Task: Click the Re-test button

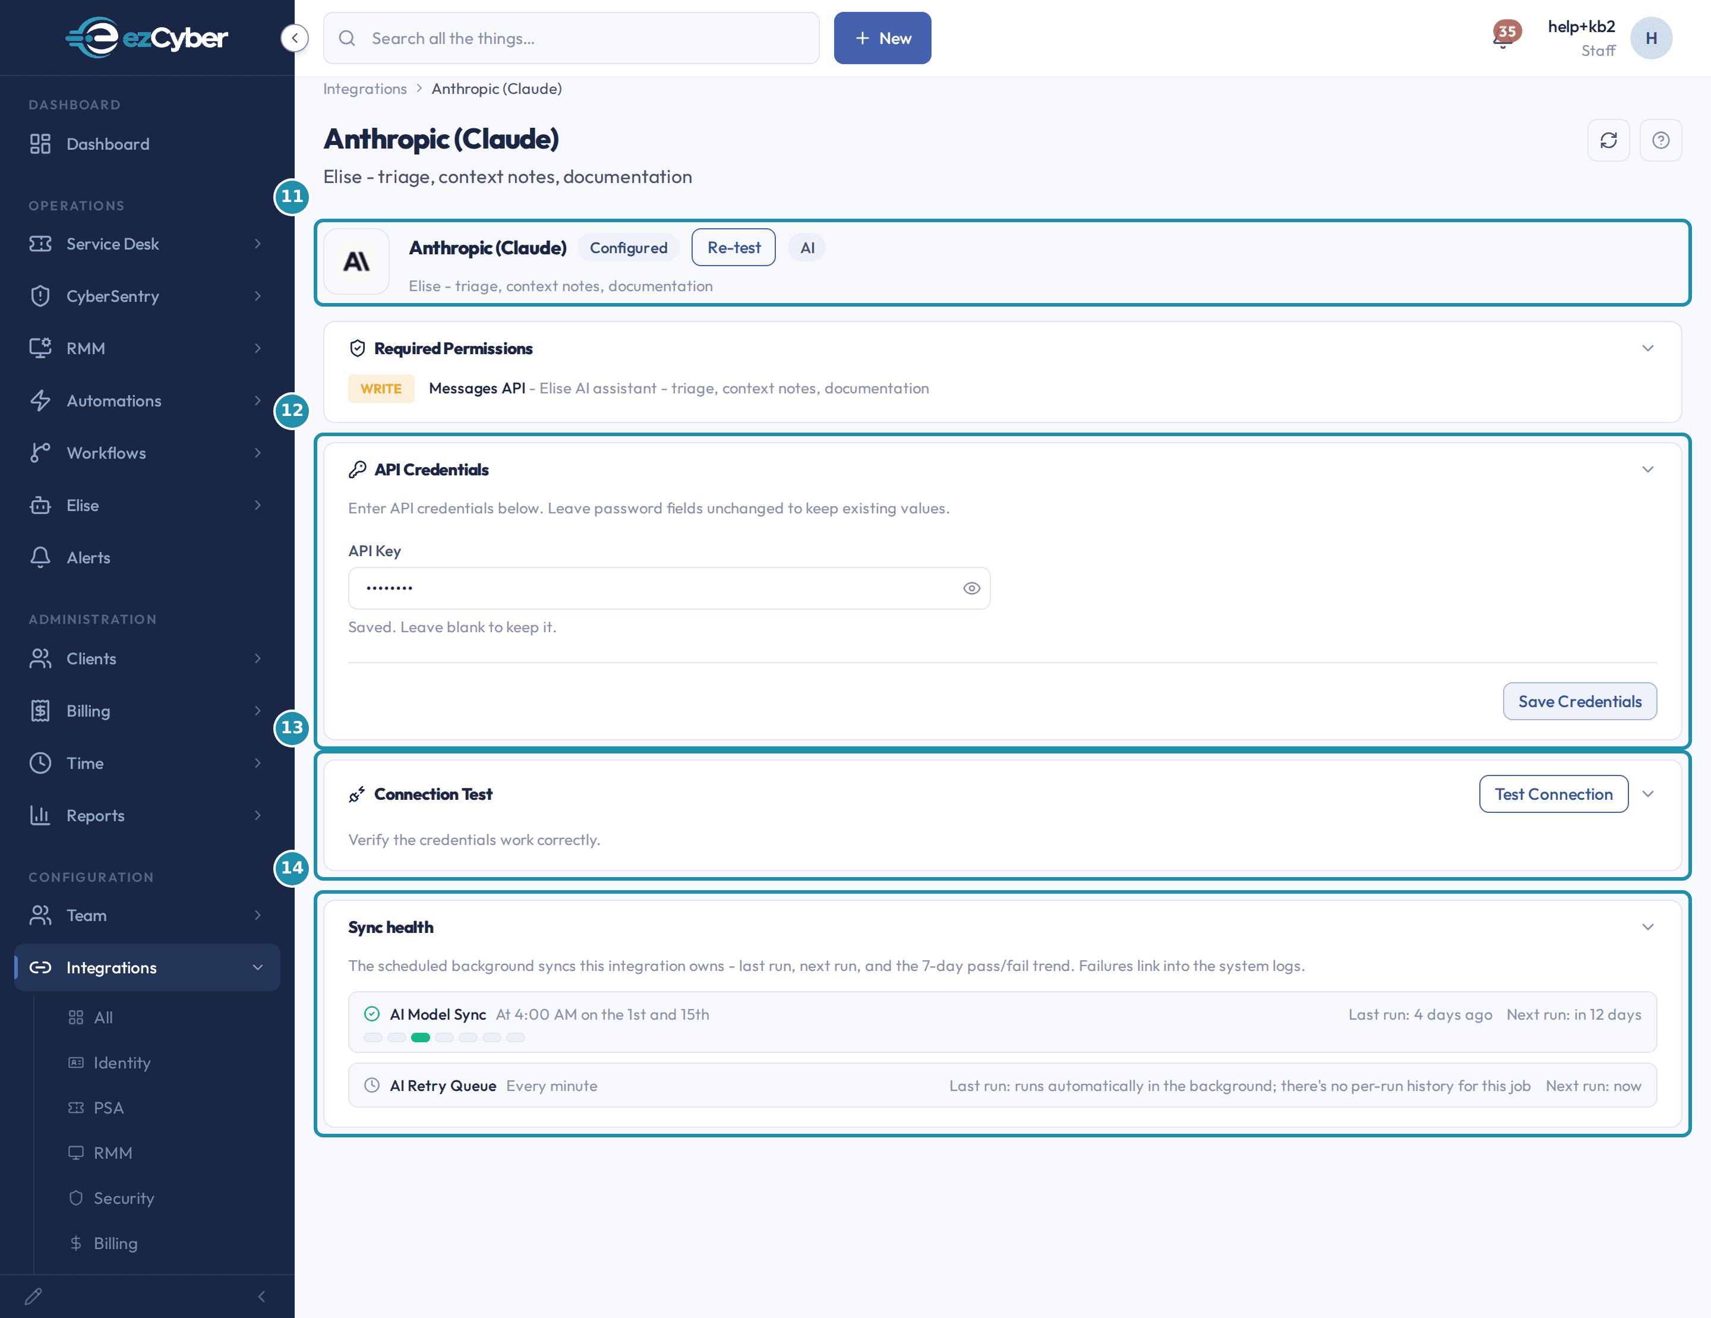Action: click(733, 248)
